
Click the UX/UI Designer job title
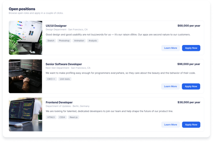tap(56, 26)
